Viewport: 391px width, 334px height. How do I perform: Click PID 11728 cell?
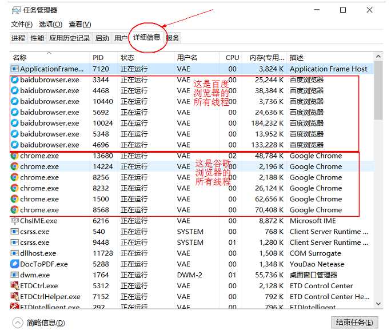pos(103,253)
